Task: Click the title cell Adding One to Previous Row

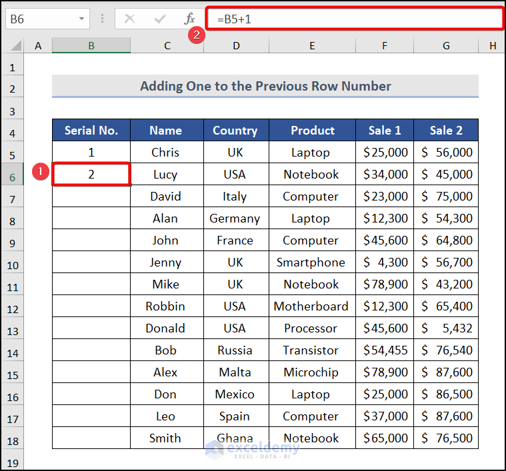Action: tap(265, 86)
